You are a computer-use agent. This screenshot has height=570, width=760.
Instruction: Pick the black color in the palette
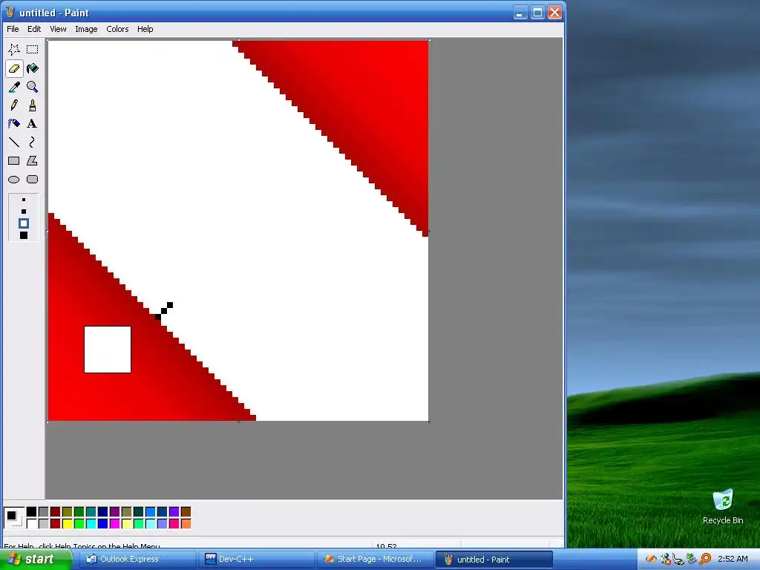pos(31,512)
